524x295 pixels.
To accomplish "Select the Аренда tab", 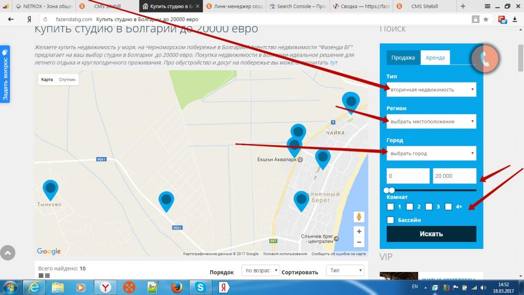I will click(435, 58).
